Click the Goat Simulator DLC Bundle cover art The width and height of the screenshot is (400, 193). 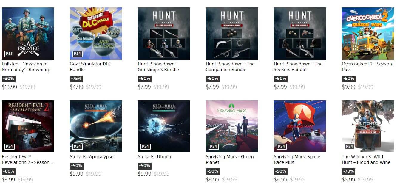point(96,33)
